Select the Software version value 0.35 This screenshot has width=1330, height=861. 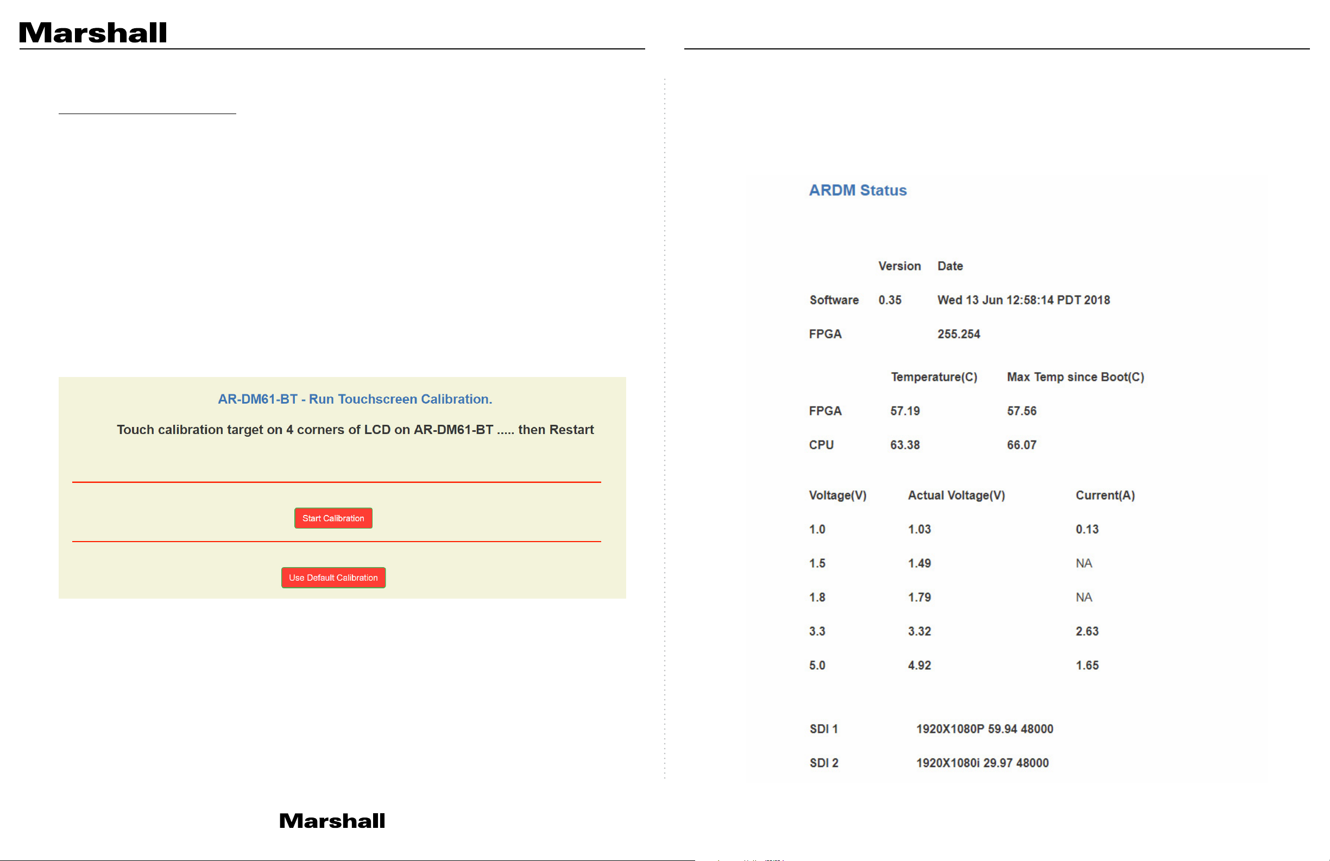point(890,300)
